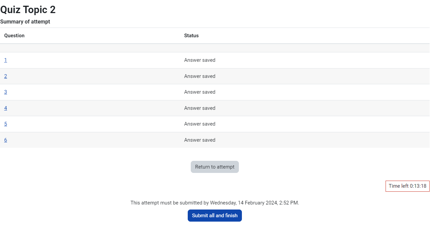Click the Question column header
The height and width of the screenshot is (230, 433).
click(14, 36)
